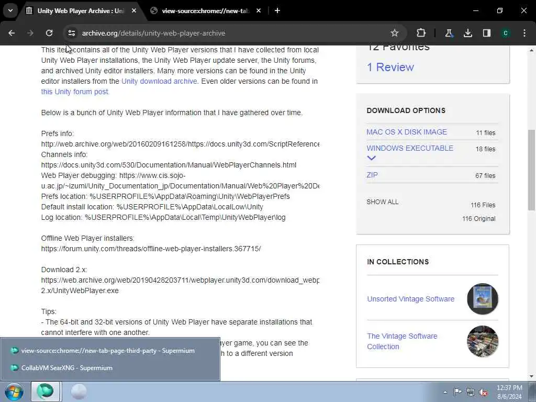Click the '67 files' ZIP count
The height and width of the screenshot is (402, 536).
pyautogui.click(x=485, y=176)
